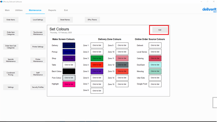Click the Exit button in Set Colours
The height and width of the screenshot is (122, 217).
coord(160,30)
